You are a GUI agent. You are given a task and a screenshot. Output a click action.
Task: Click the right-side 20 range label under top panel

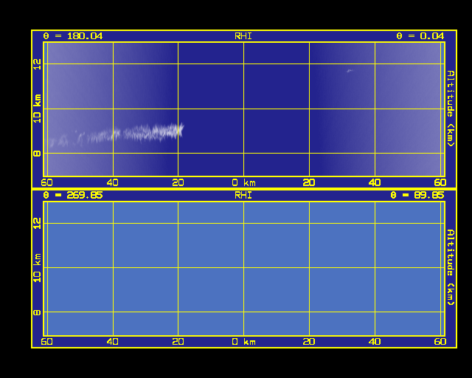(x=309, y=182)
